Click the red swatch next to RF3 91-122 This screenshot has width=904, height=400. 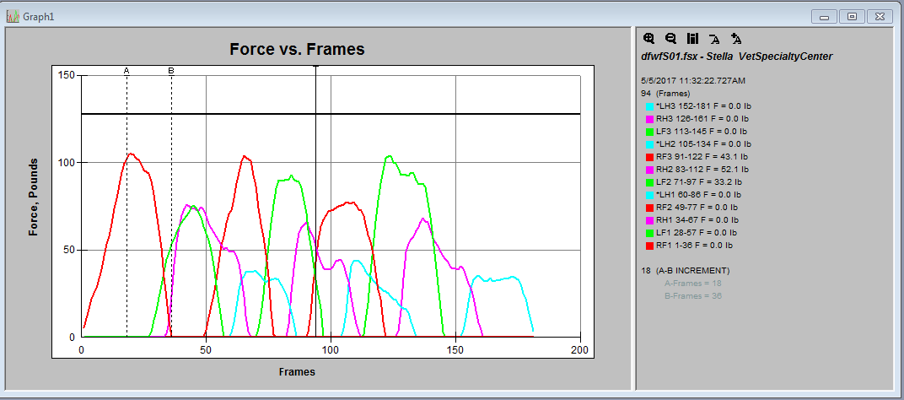tap(649, 157)
